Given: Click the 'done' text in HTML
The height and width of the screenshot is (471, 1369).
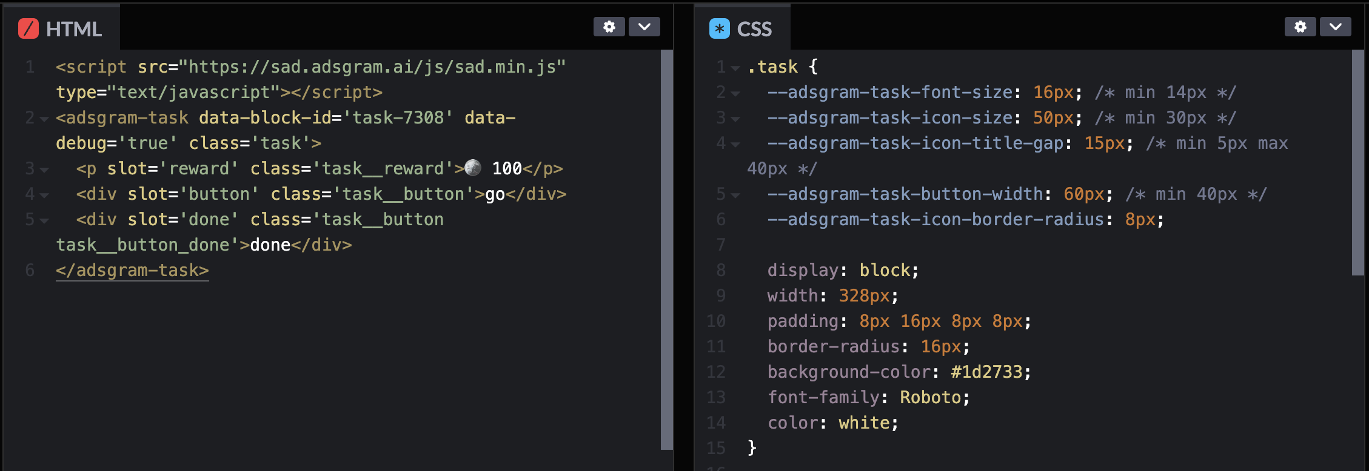Looking at the screenshot, I should 270,245.
